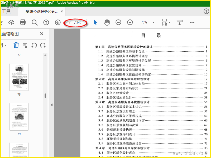Image resolution: width=211 pixels, height=158 pixels.
Task: Click the 75% zoom value field
Action: (144, 22)
